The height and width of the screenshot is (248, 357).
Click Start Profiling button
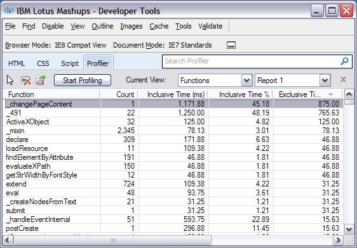[83, 81]
